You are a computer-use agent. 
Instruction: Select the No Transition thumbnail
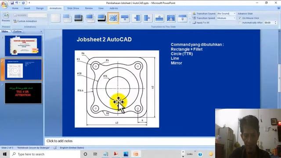pos(55,18)
